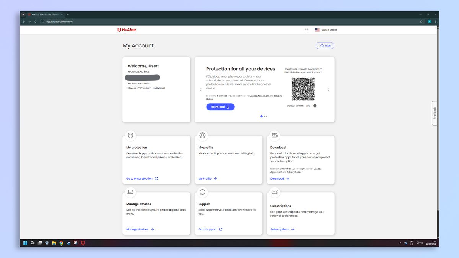Open the apps grid menu icon

(306, 30)
